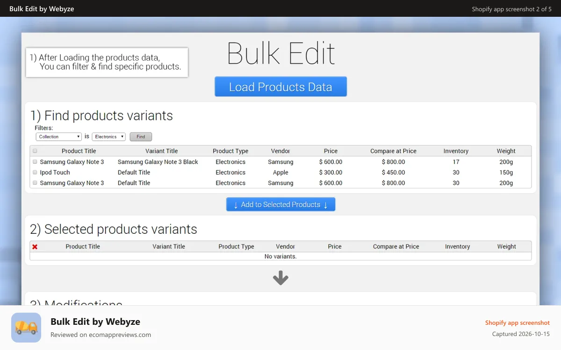Click Variant Title header in Selected products table
The width and height of the screenshot is (561, 350).
pyautogui.click(x=169, y=246)
